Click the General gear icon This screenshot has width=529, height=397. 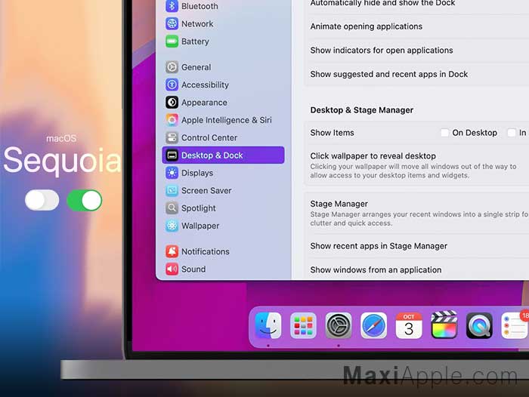[172, 67]
